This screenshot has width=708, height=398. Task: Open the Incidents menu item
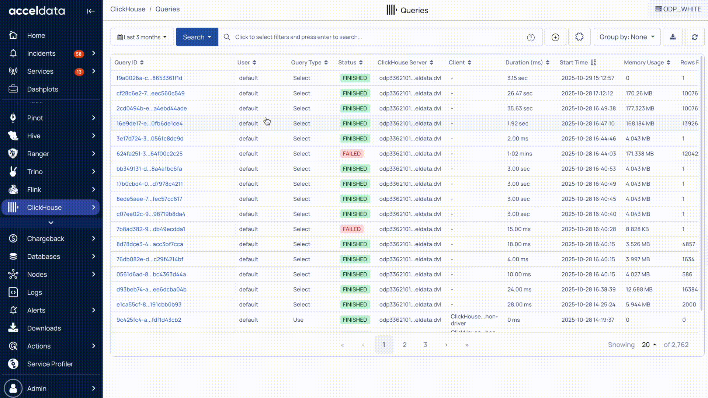point(41,53)
